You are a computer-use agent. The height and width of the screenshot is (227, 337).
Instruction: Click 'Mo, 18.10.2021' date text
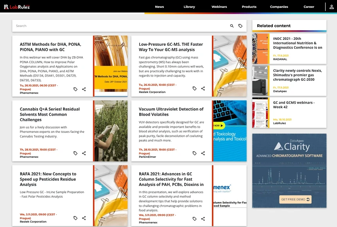pyautogui.click(x=282, y=120)
